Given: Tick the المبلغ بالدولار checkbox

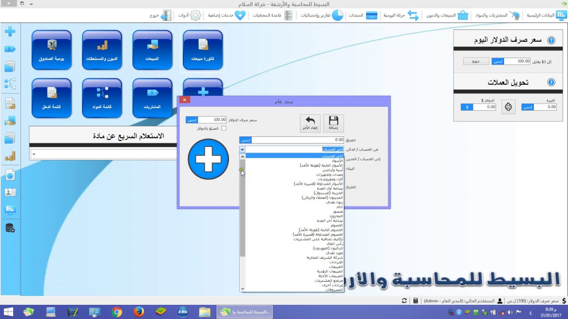Looking at the screenshot, I should tap(224, 128).
